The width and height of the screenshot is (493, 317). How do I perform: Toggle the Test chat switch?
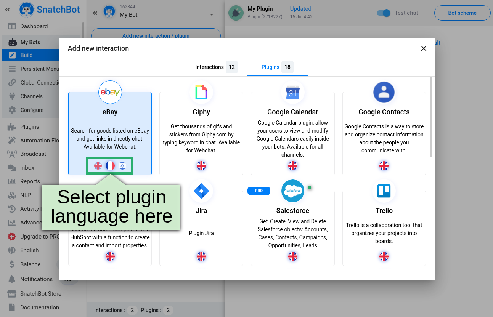384,13
